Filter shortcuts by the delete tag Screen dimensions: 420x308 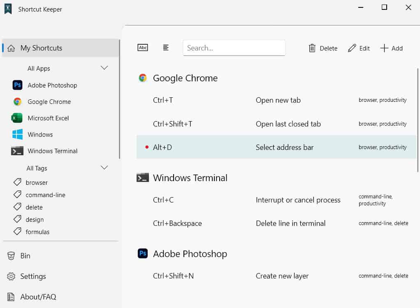click(34, 207)
